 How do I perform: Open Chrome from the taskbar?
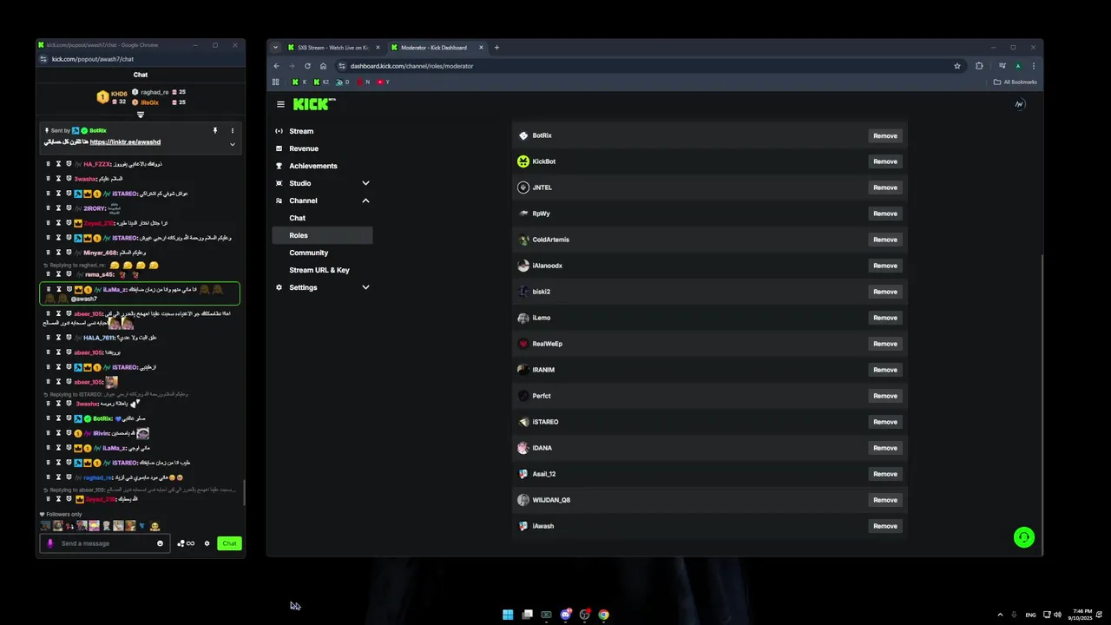point(603,615)
